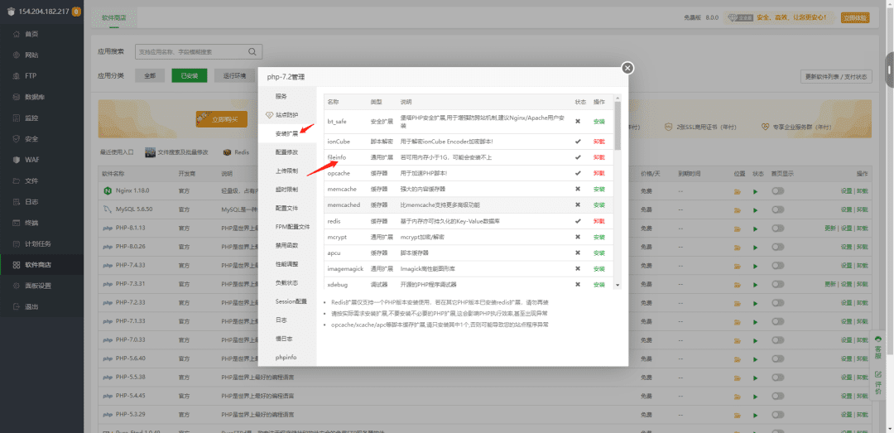Toggle homepage display for Nginx row
This screenshot has height=433, width=894.
click(x=777, y=191)
